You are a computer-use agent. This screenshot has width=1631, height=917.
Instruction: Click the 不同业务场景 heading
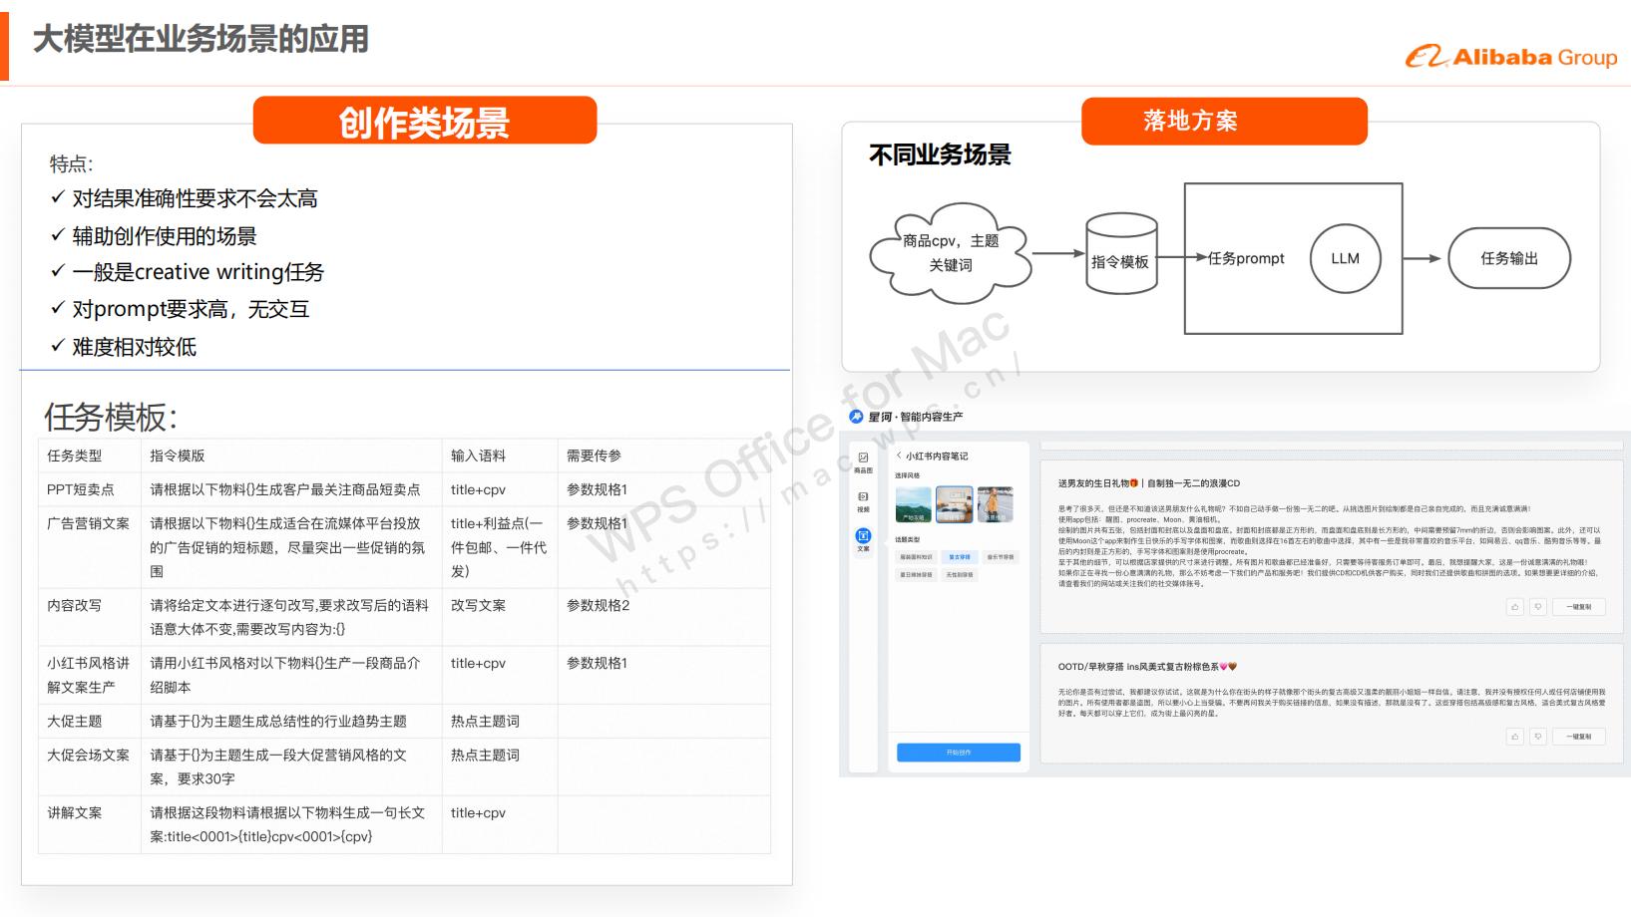[x=940, y=154]
